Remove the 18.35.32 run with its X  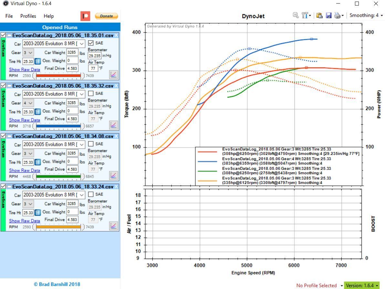(117, 86)
